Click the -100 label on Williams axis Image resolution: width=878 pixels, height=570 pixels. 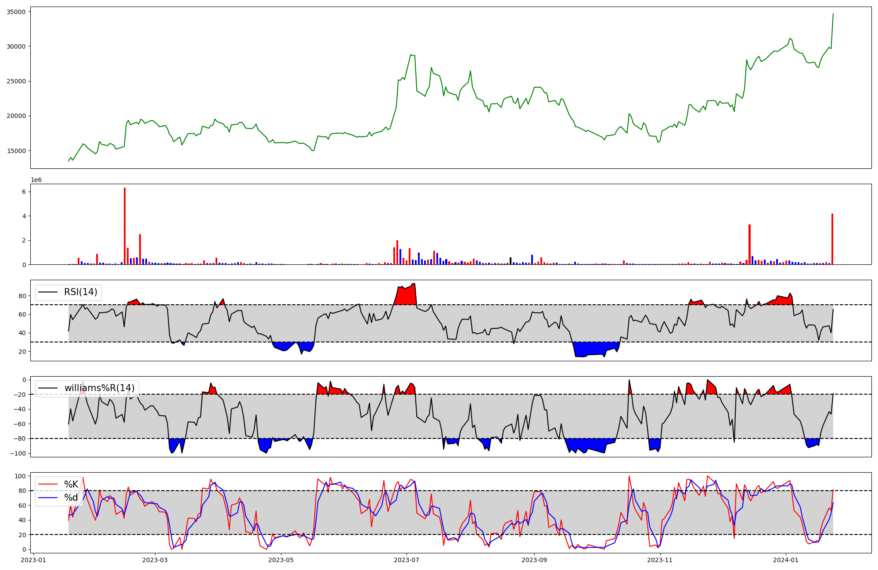18,453
